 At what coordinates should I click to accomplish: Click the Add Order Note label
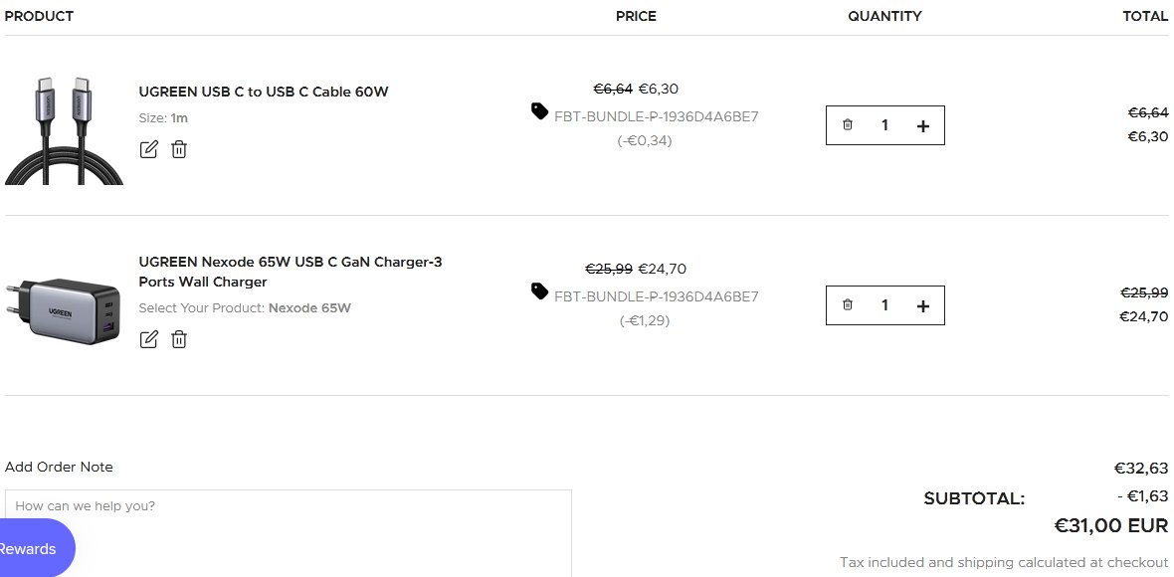click(59, 467)
